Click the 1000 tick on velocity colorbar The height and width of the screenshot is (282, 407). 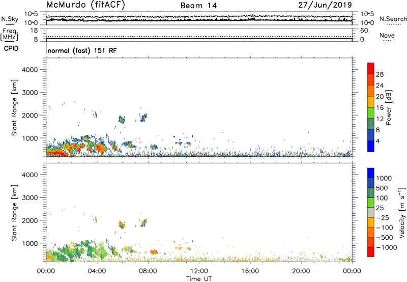[x=384, y=178]
